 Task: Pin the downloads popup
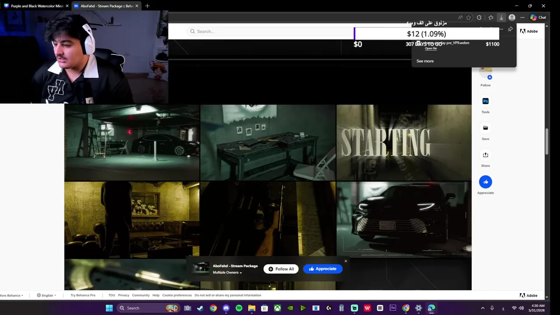pos(510,29)
